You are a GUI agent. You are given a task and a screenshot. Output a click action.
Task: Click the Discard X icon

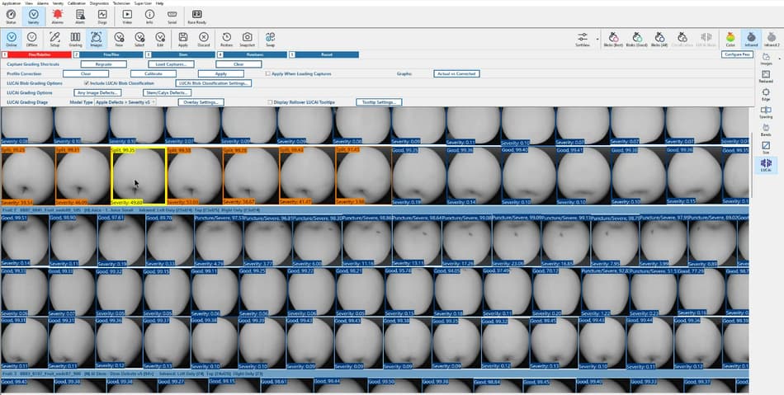(x=204, y=39)
